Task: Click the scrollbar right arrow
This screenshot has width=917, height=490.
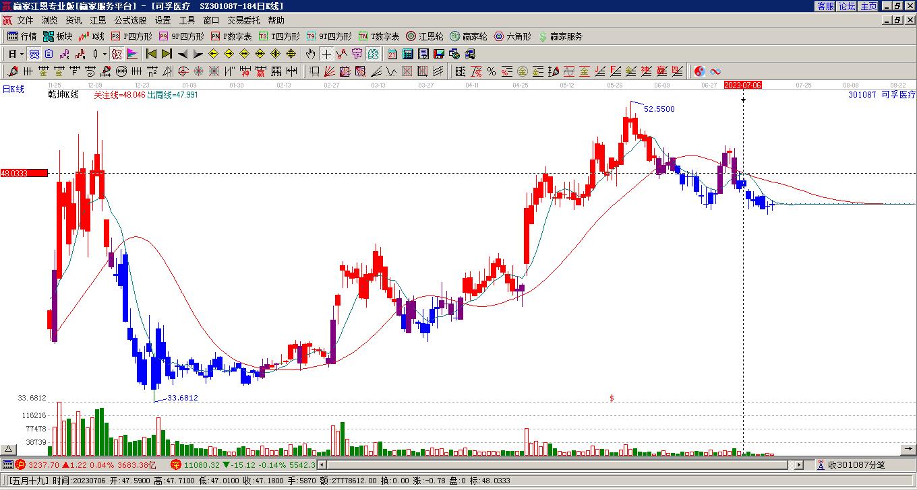Action: pos(800,464)
